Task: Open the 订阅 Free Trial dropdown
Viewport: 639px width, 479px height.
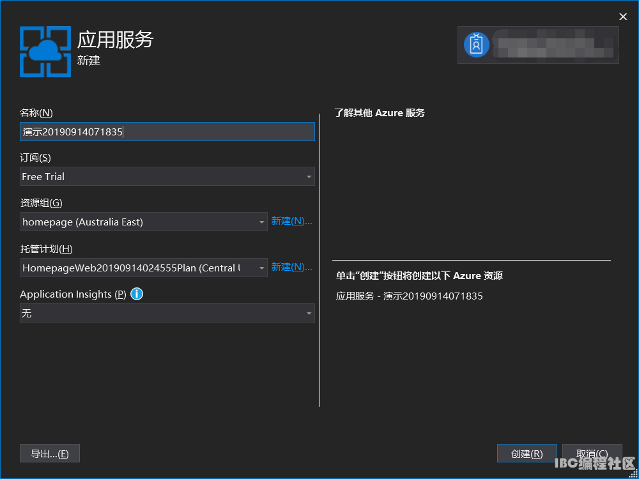Action: pyautogui.click(x=167, y=176)
